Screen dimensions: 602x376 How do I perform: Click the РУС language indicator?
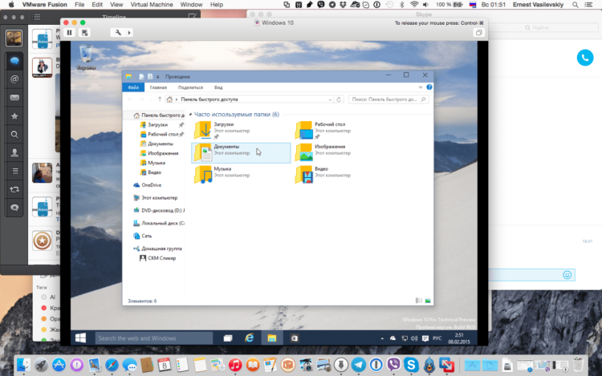(437, 338)
